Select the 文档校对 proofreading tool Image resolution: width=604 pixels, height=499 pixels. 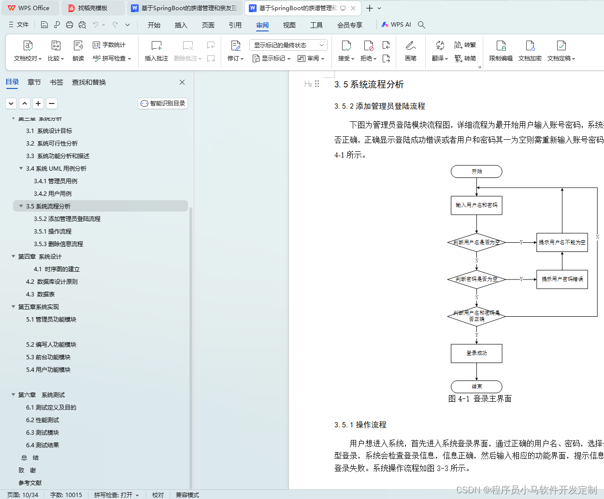[28, 51]
